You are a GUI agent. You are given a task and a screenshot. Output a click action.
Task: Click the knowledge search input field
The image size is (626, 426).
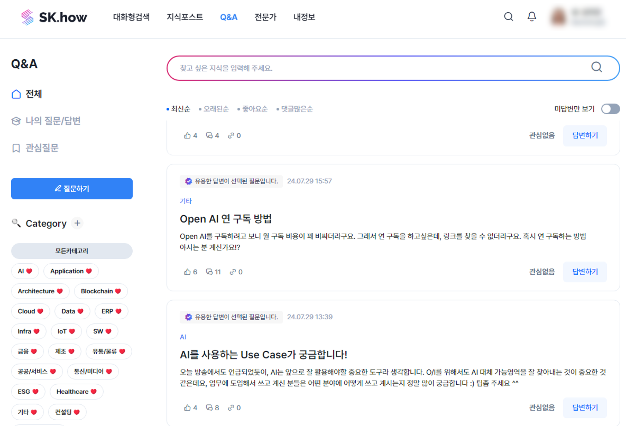point(379,68)
